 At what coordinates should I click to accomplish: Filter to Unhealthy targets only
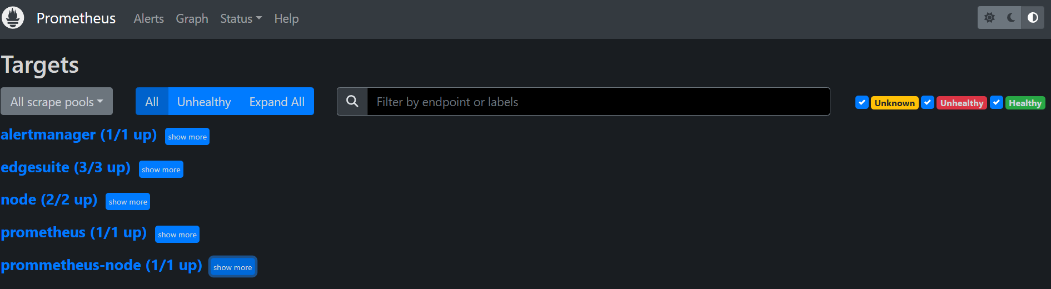(204, 102)
